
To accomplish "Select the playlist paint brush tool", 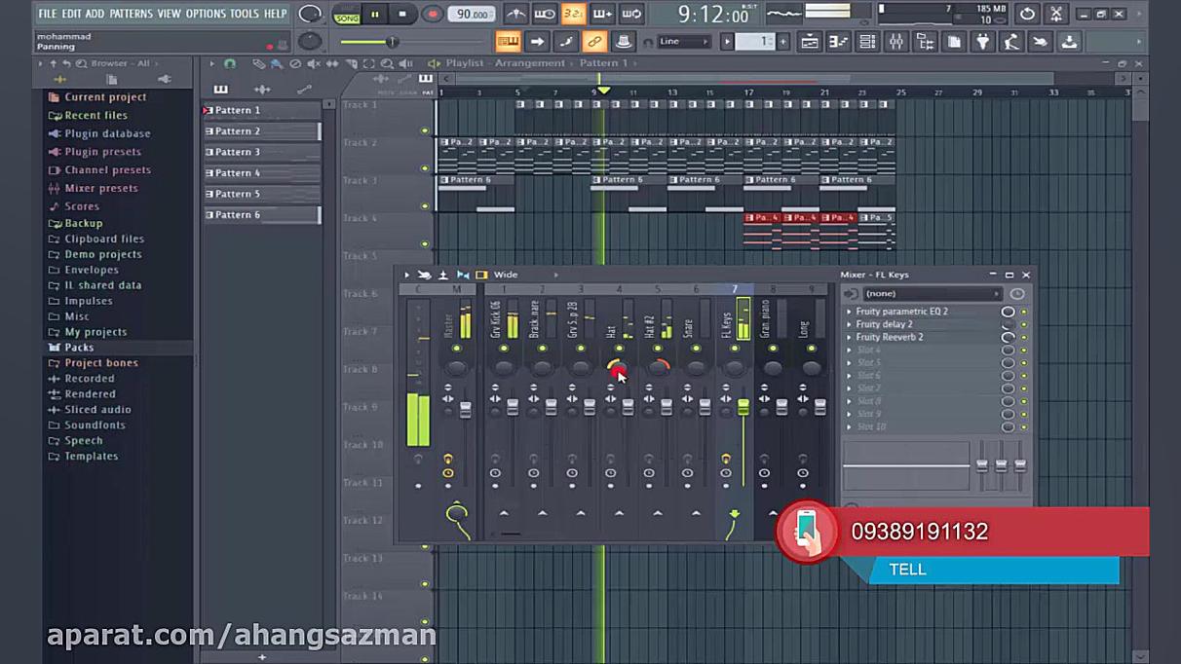I will [x=276, y=63].
